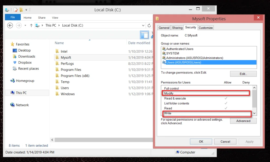Expand the address bar history dropdown
This screenshot has height=162, width=270.
click(x=143, y=26)
